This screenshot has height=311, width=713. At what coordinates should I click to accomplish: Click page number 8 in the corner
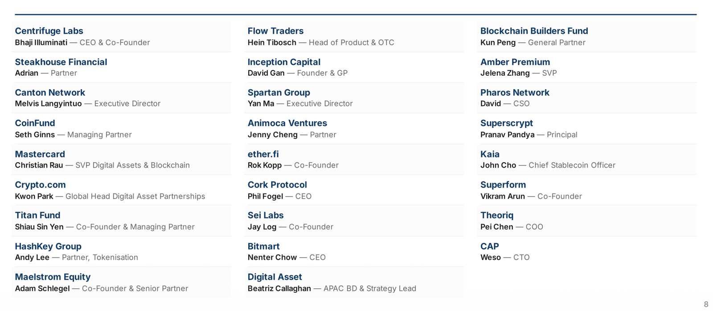click(706, 304)
